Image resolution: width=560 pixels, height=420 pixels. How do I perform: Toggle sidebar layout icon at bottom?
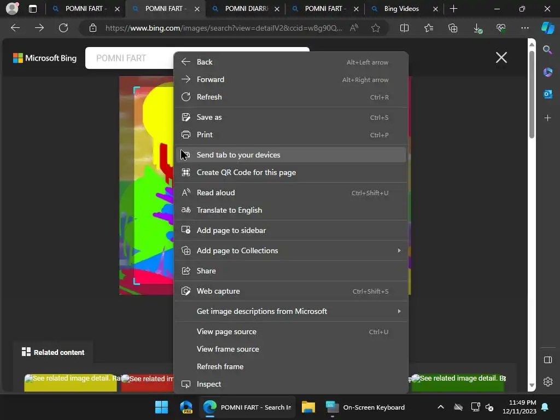tap(548, 360)
